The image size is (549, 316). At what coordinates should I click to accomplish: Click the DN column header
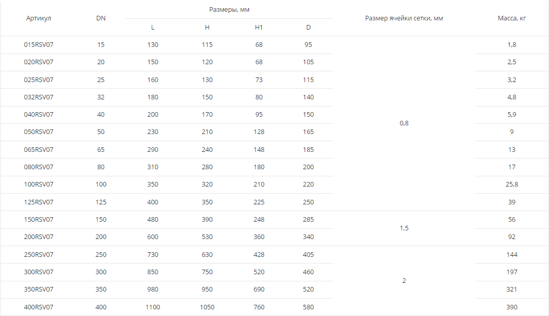[101, 18]
